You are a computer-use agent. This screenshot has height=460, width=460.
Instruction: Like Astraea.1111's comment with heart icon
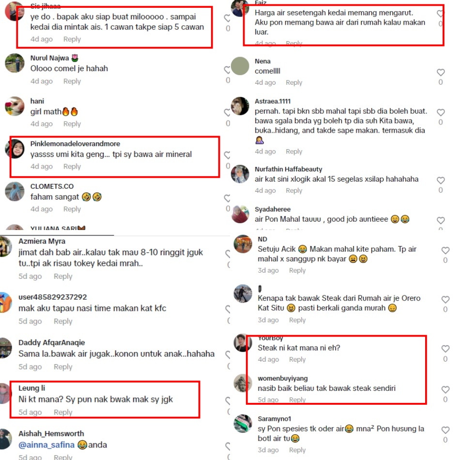coord(441,112)
